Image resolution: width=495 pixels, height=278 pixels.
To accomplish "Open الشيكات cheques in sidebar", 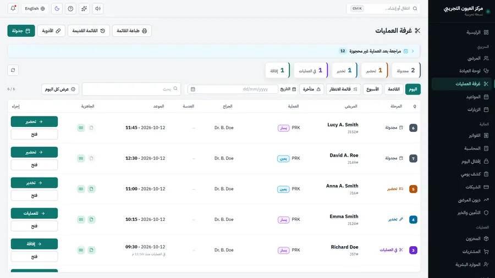I will pyautogui.click(x=461, y=187).
